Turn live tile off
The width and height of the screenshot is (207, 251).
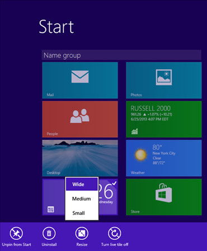click(115, 236)
